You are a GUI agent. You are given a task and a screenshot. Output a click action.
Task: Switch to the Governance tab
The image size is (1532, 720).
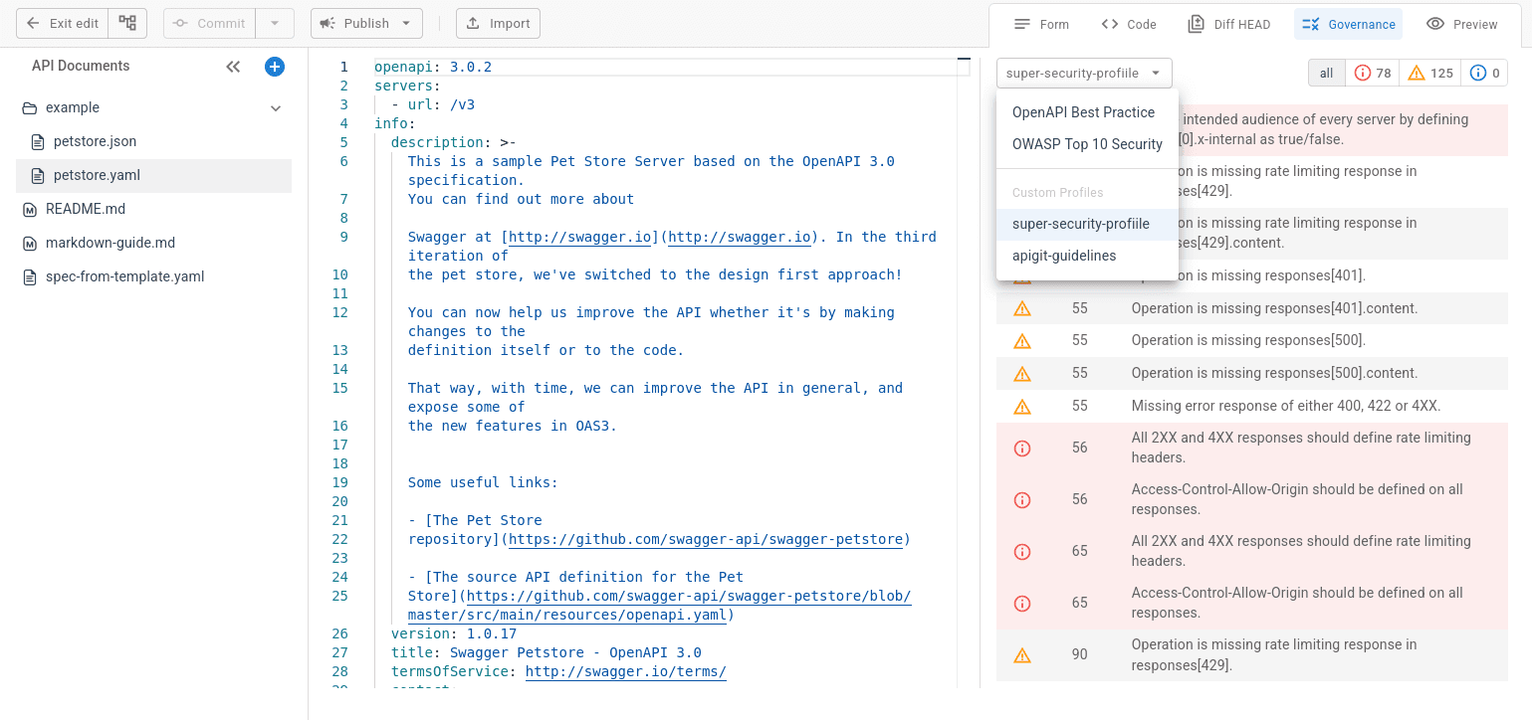[1348, 24]
